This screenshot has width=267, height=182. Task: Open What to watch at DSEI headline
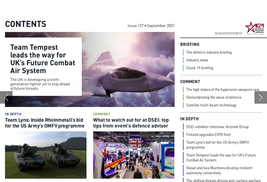coord(131,123)
